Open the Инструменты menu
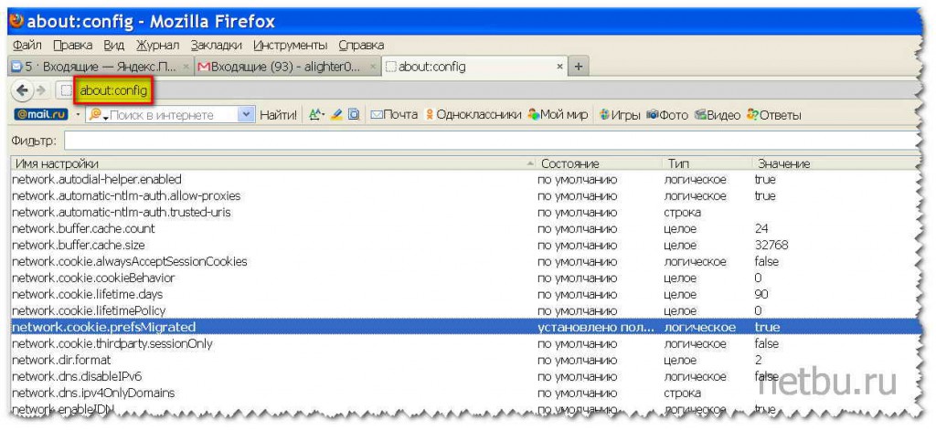The width and height of the screenshot is (936, 430). click(x=290, y=45)
